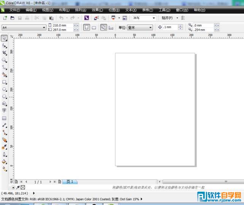Open the 文本(X) menu
The height and width of the screenshot is (205, 244).
(x=131, y=10)
